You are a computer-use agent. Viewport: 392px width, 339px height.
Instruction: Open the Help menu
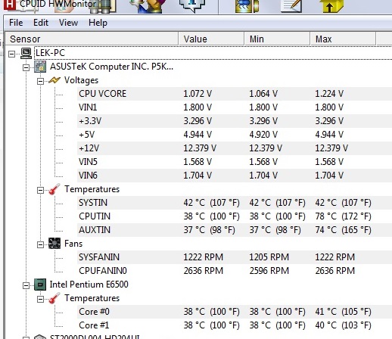pyautogui.click(x=98, y=23)
